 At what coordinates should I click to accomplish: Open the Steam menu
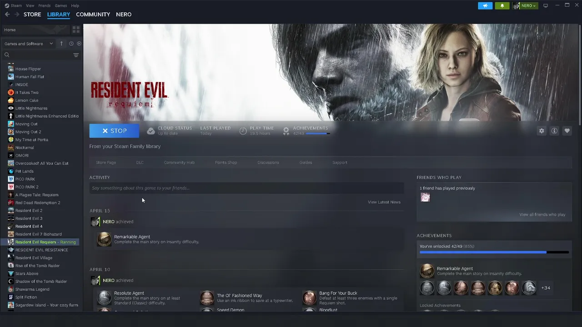click(x=13, y=5)
